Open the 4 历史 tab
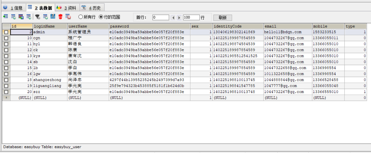The image size is (371, 153). pyautogui.click(x=92, y=8)
